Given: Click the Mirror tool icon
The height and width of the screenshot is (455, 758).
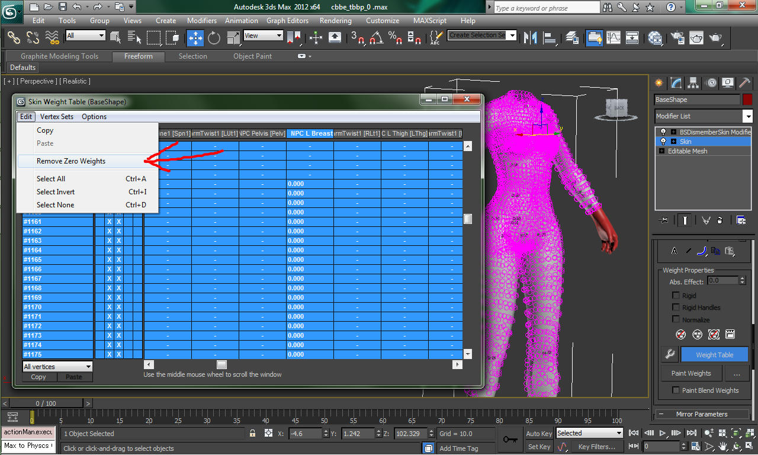Looking at the screenshot, I should (x=531, y=37).
